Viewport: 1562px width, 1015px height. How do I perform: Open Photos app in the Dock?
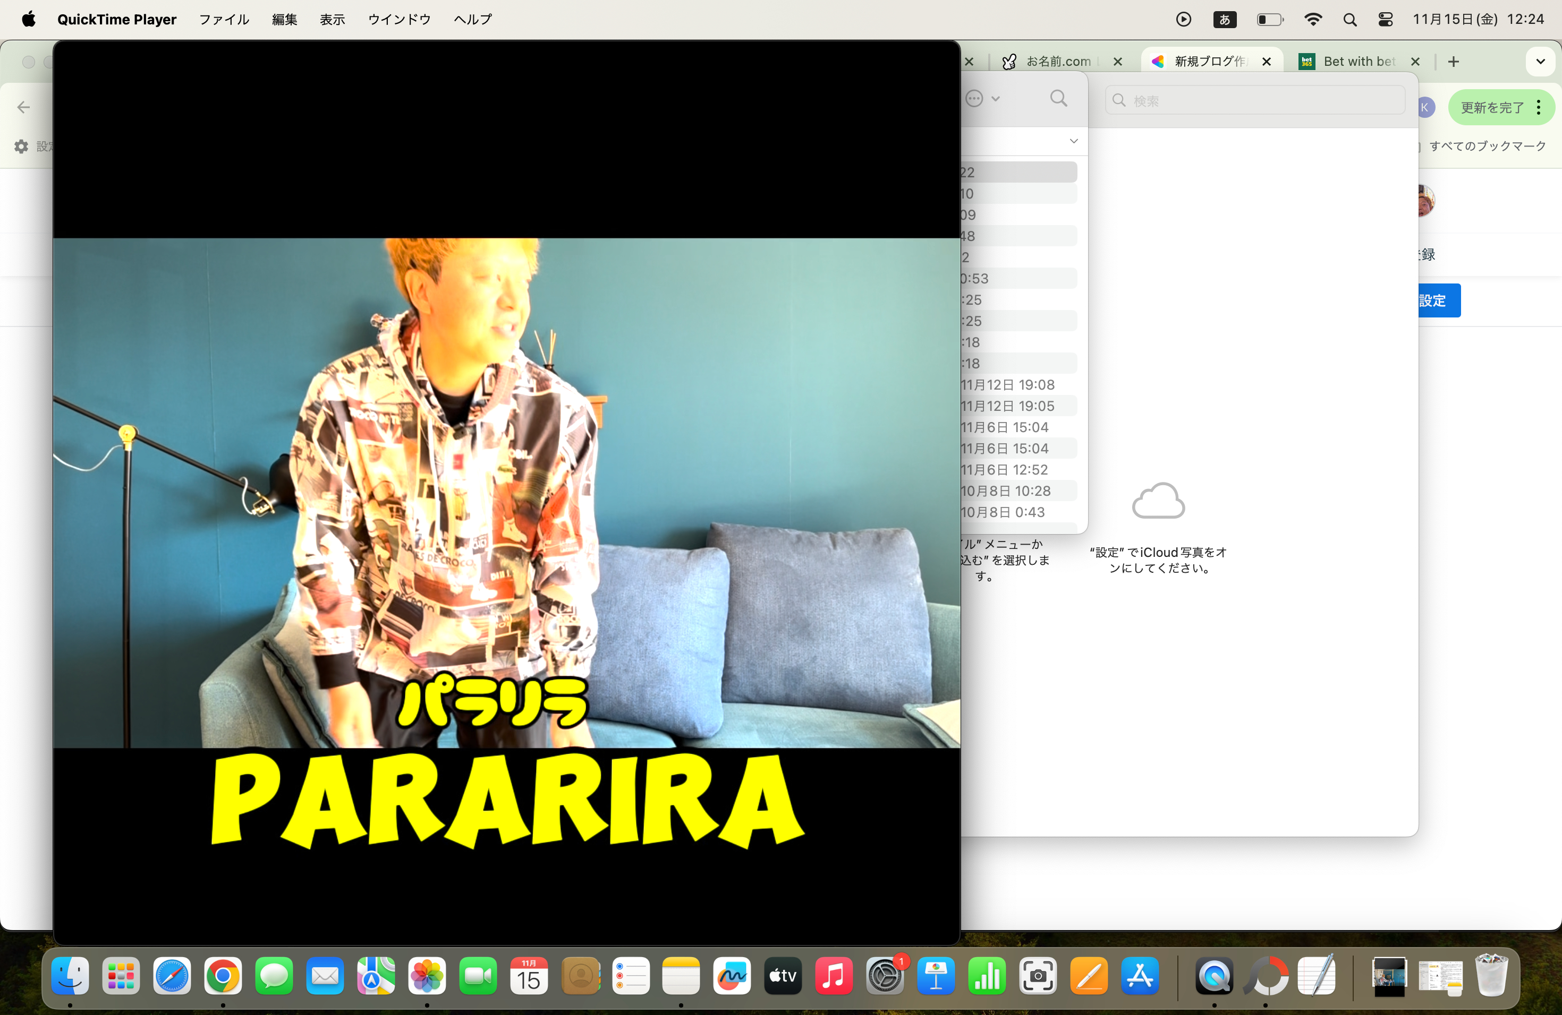[427, 976]
